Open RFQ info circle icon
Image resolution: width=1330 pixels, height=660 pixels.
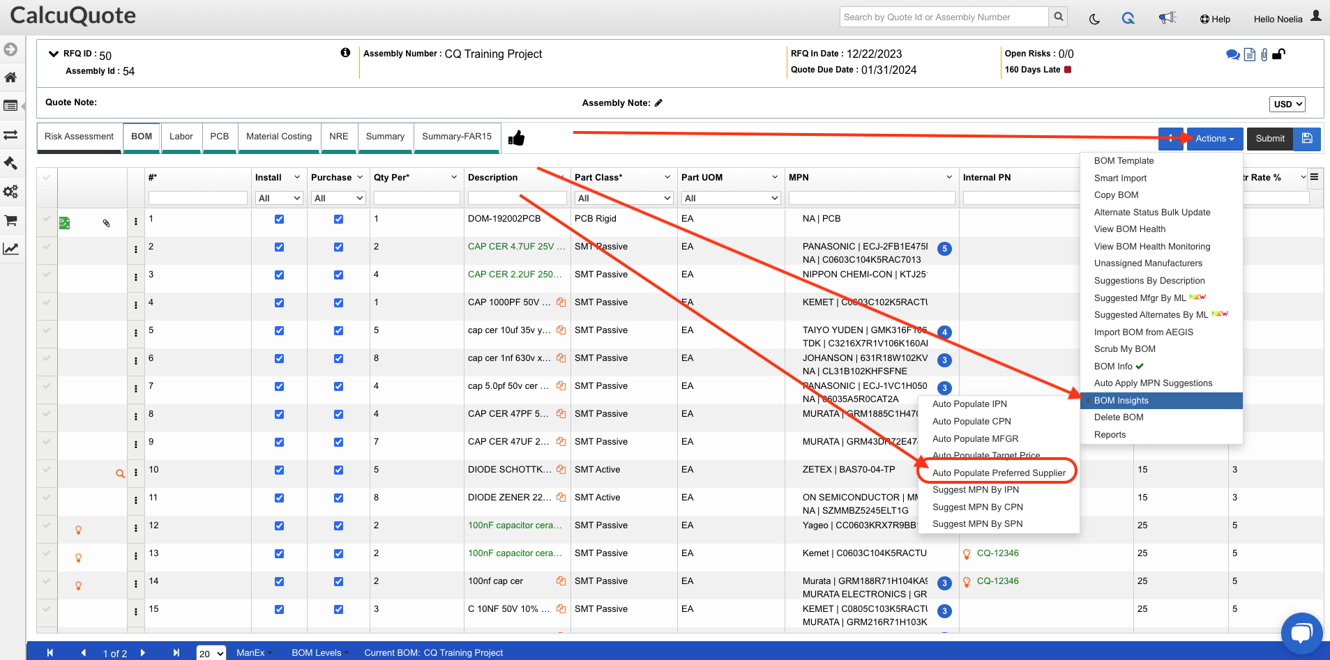coord(345,53)
